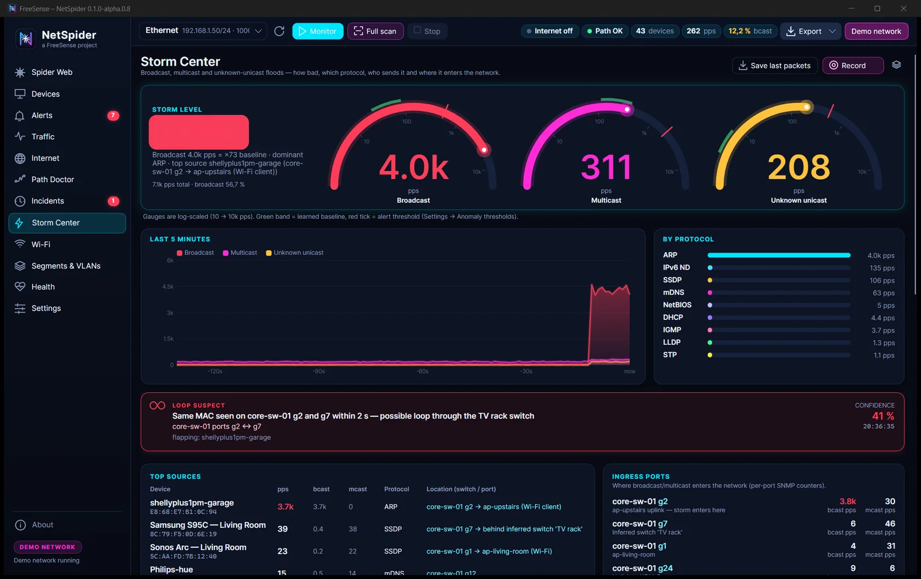Image resolution: width=921 pixels, height=579 pixels.
Task: Open Samsung S95C location link
Action: coord(504,529)
